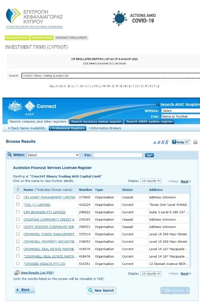Check the box for CROSBIE WEALTH PTY LTD

(x=18, y=263)
